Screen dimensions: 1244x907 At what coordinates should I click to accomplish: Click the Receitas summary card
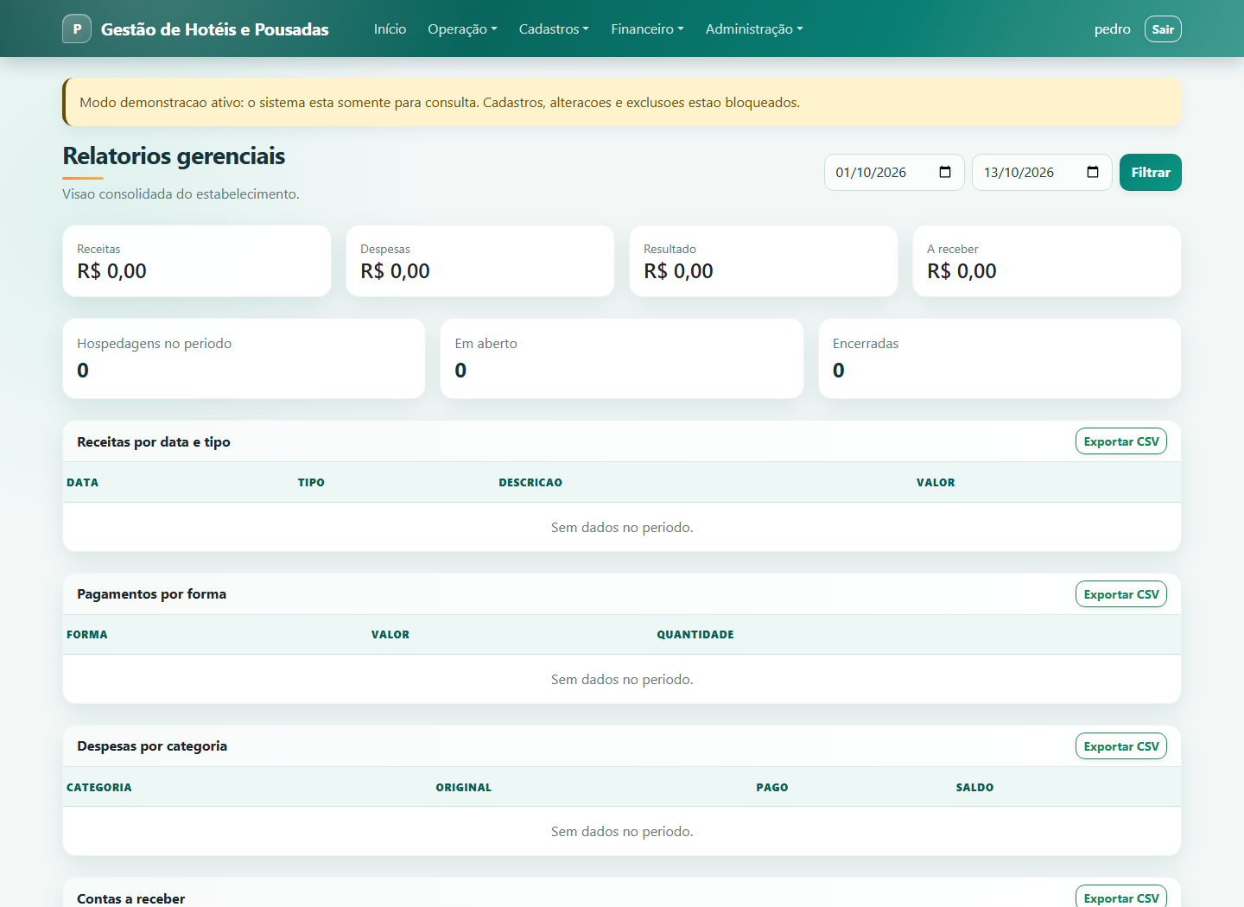[197, 261]
